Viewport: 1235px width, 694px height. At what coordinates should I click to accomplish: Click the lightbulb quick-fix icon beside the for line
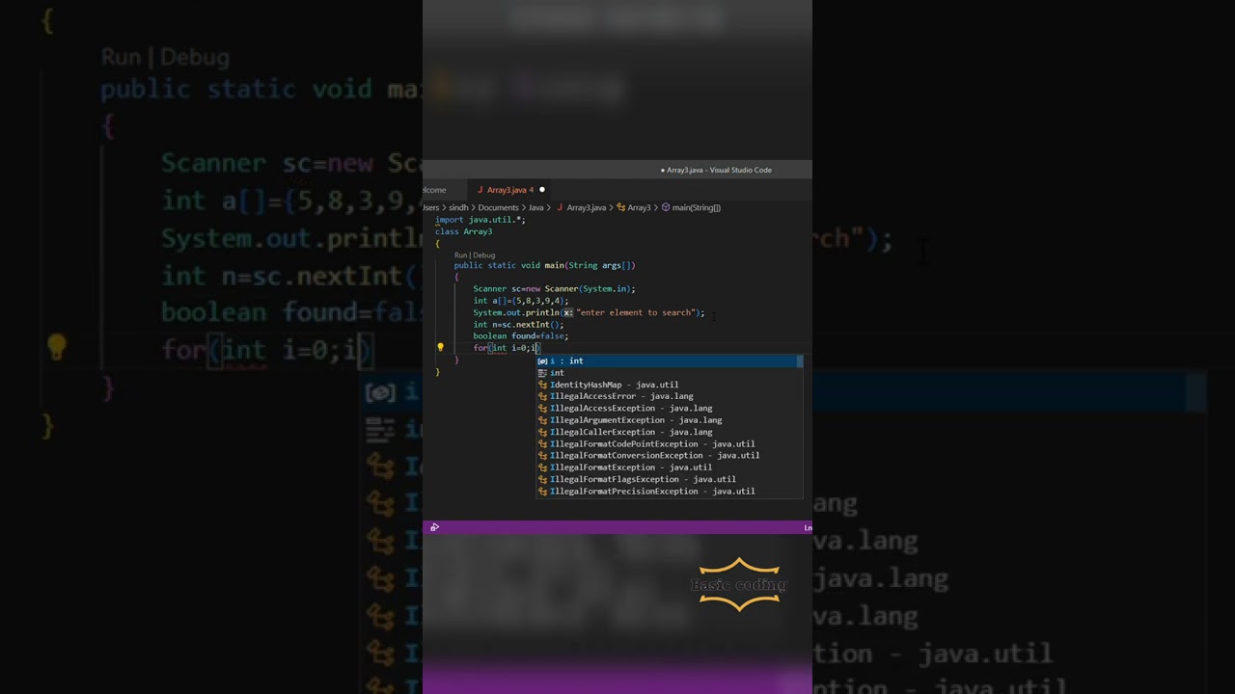(440, 348)
